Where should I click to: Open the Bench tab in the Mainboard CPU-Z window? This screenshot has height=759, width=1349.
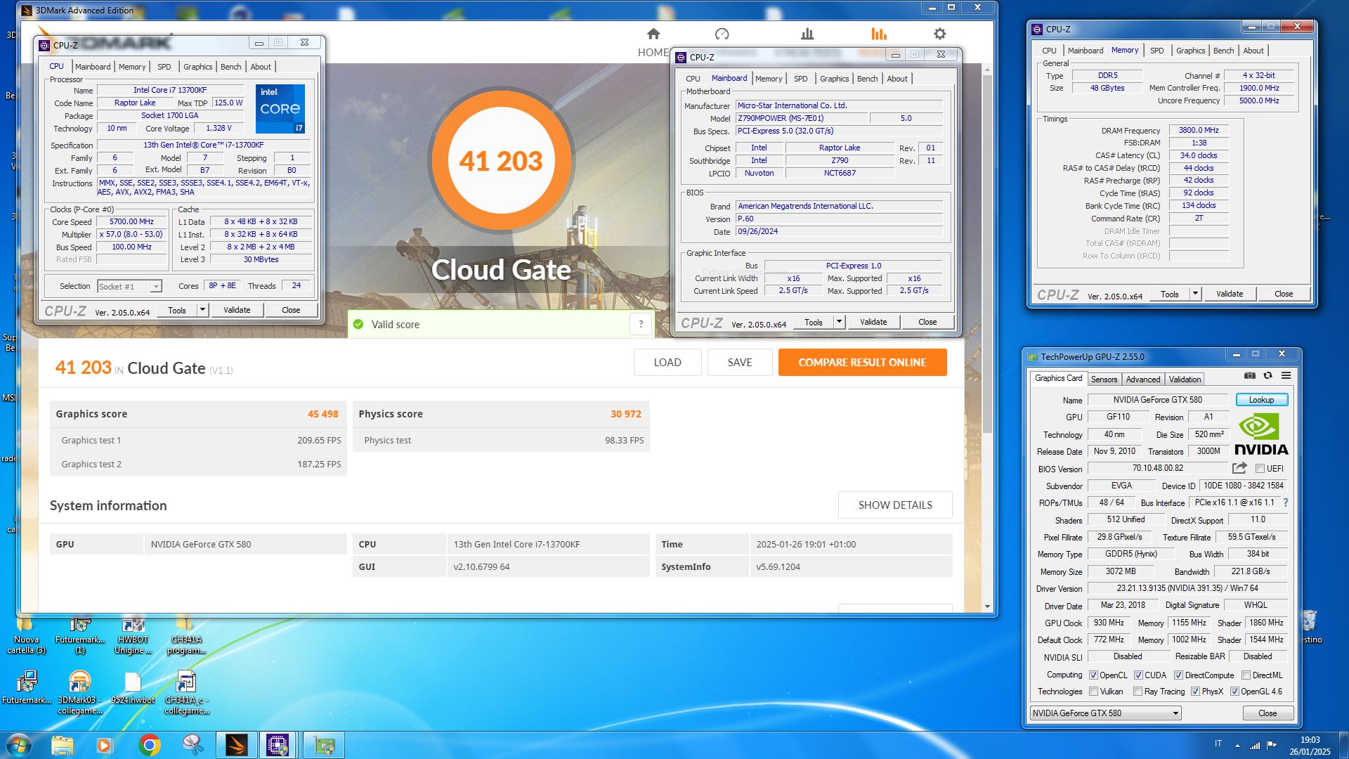pos(867,79)
